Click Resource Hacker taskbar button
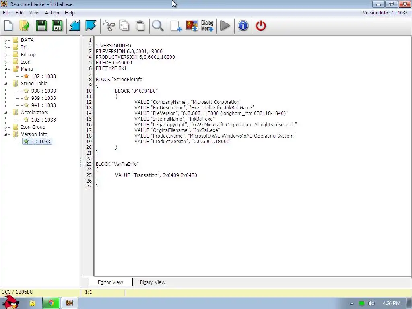 pyautogui.click(x=69, y=303)
